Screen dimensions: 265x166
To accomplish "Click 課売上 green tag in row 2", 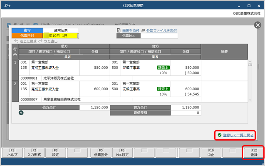I will pyautogui.click(x=163, y=89).
